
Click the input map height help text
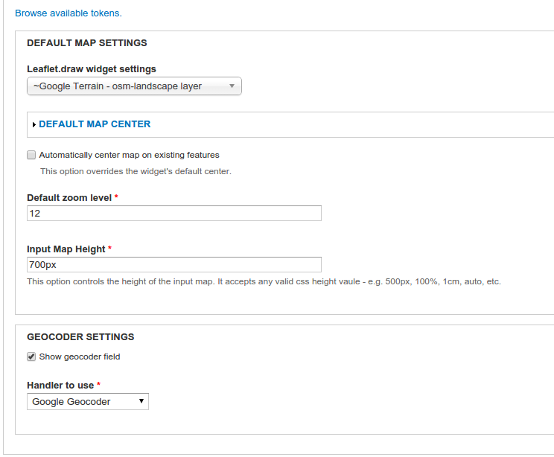(x=264, y=281)
